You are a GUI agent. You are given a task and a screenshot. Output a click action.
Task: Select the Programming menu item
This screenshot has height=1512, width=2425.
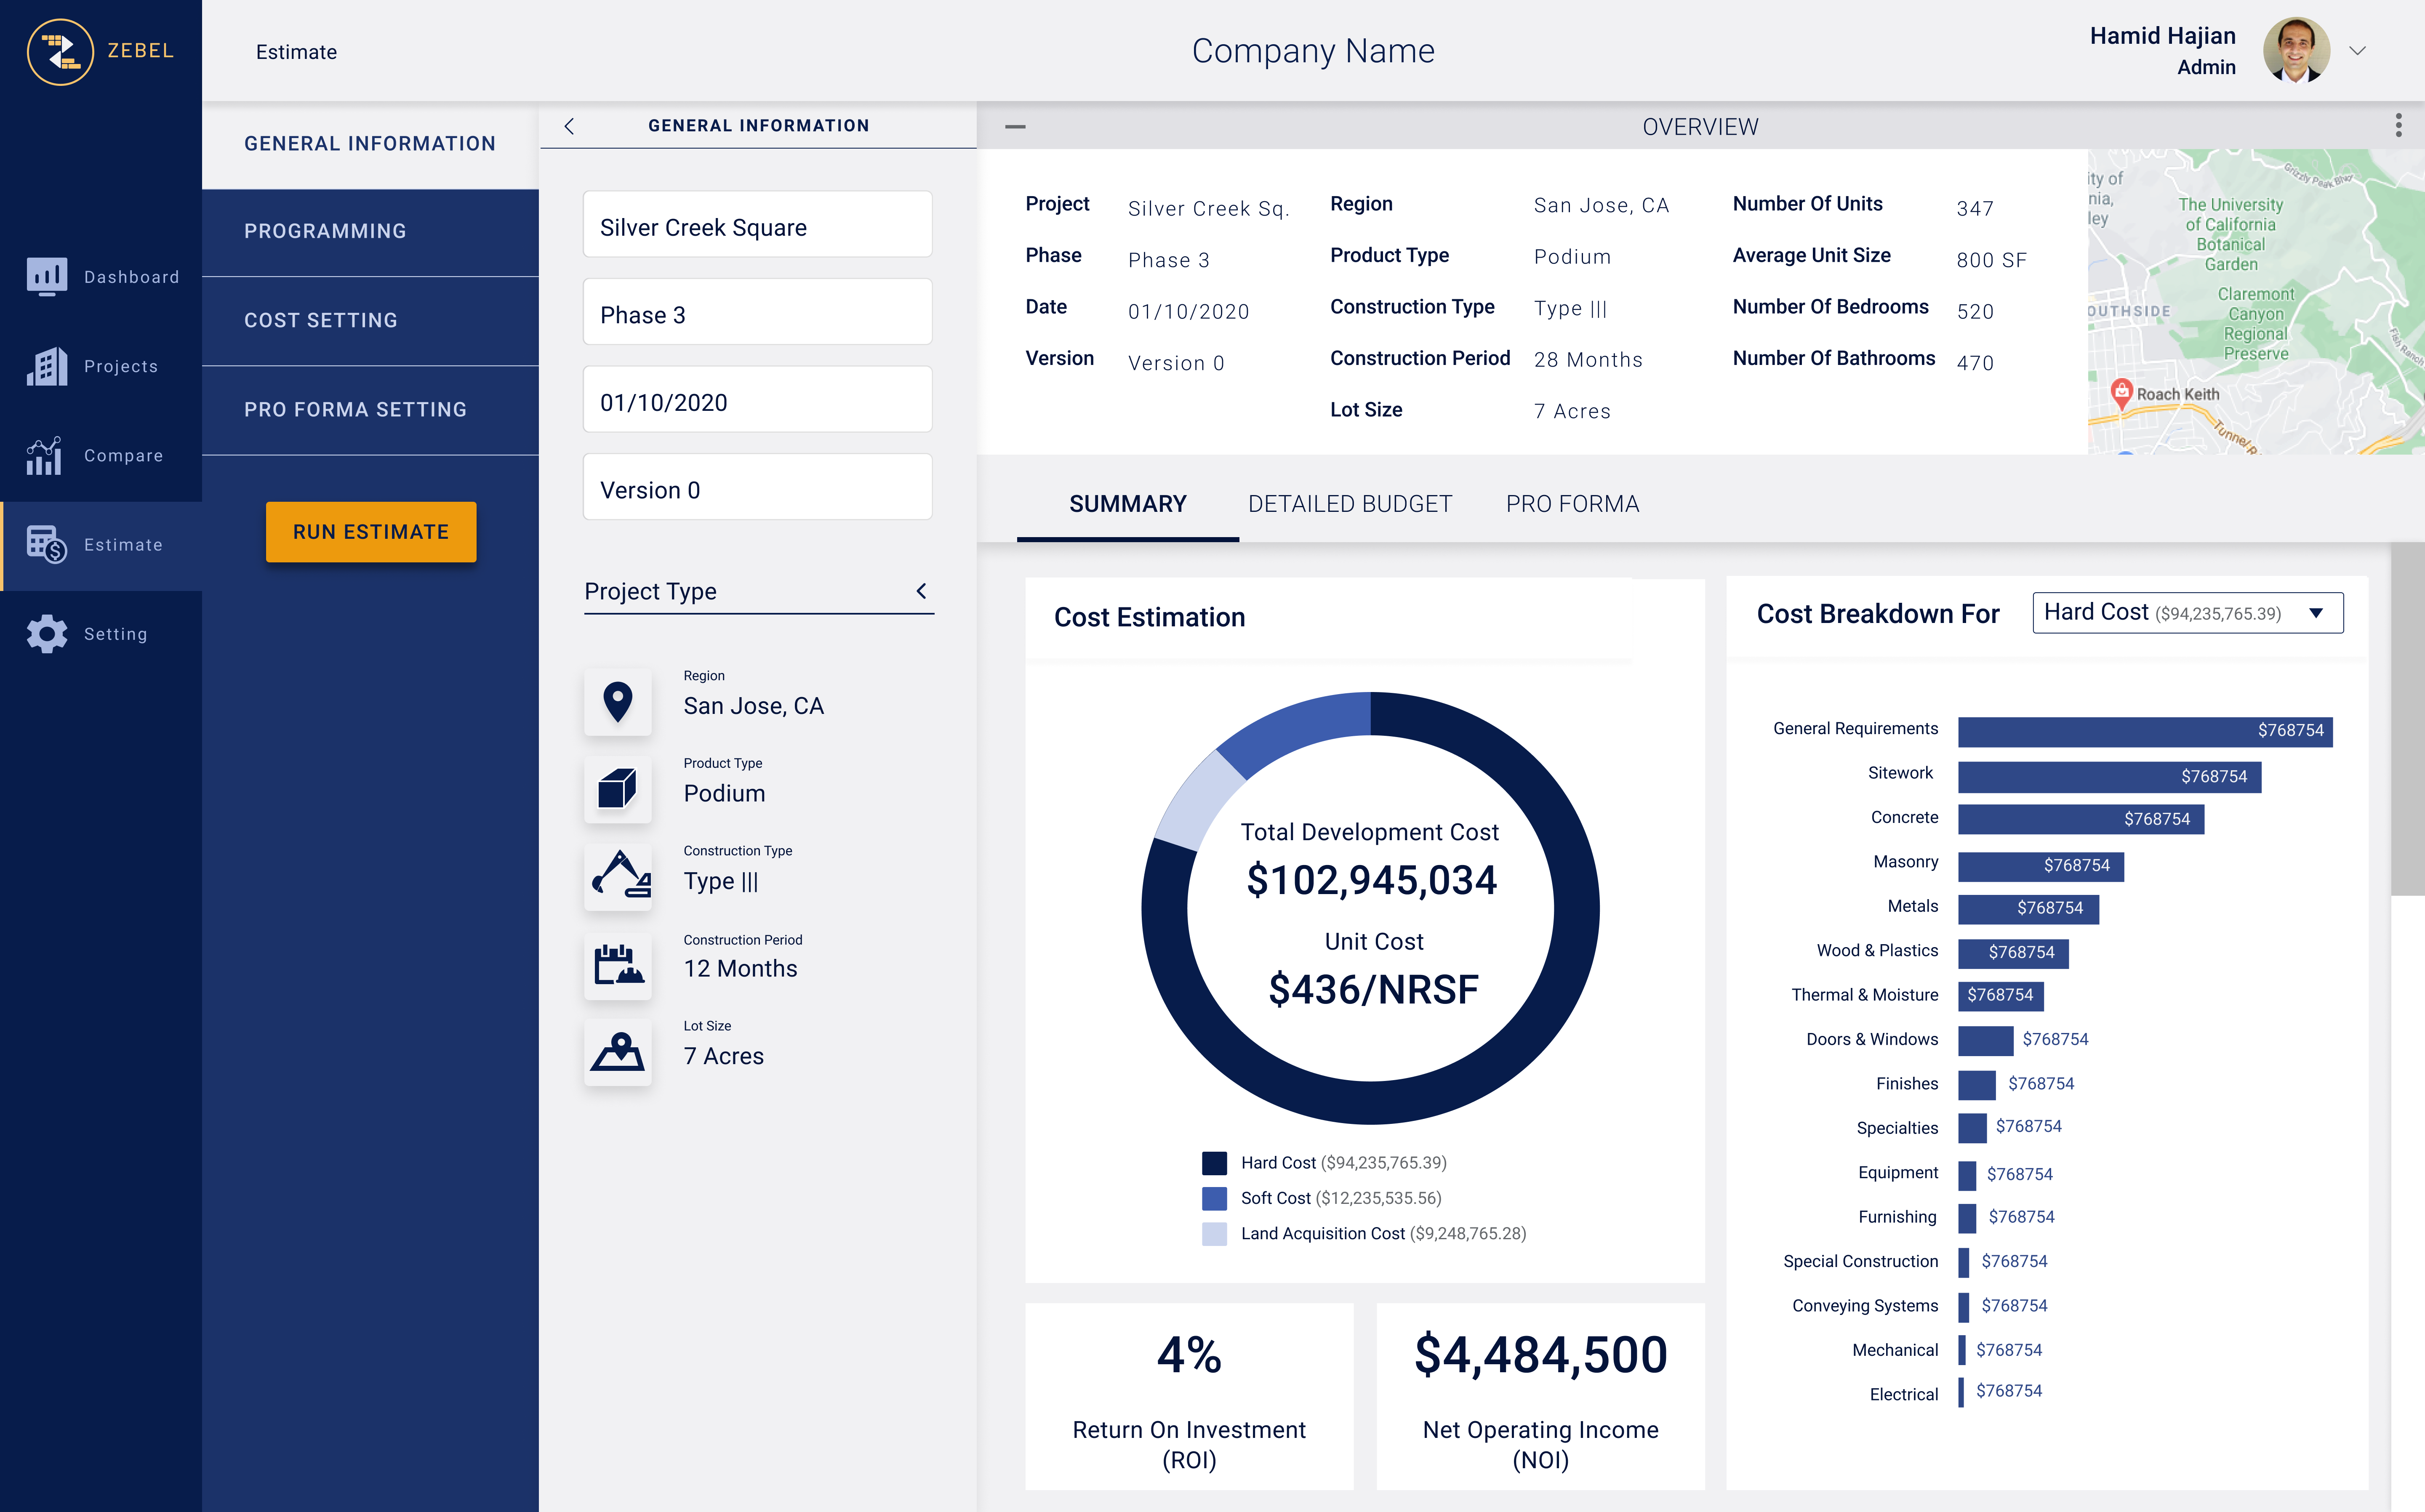click(x=370, y=231)
